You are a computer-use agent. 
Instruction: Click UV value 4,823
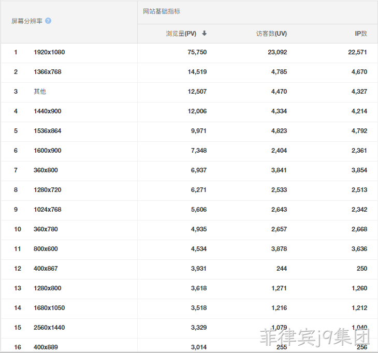point(279,131)
